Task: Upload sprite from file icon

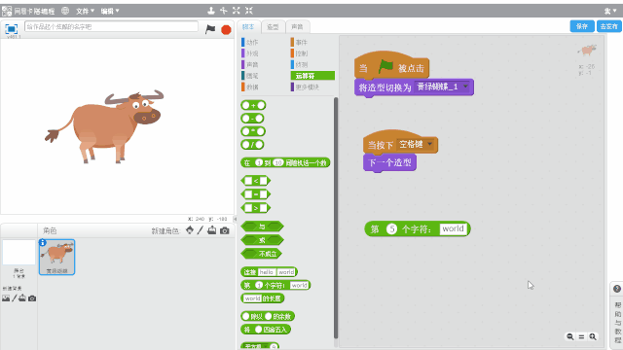Action: (x=212, y=230)
